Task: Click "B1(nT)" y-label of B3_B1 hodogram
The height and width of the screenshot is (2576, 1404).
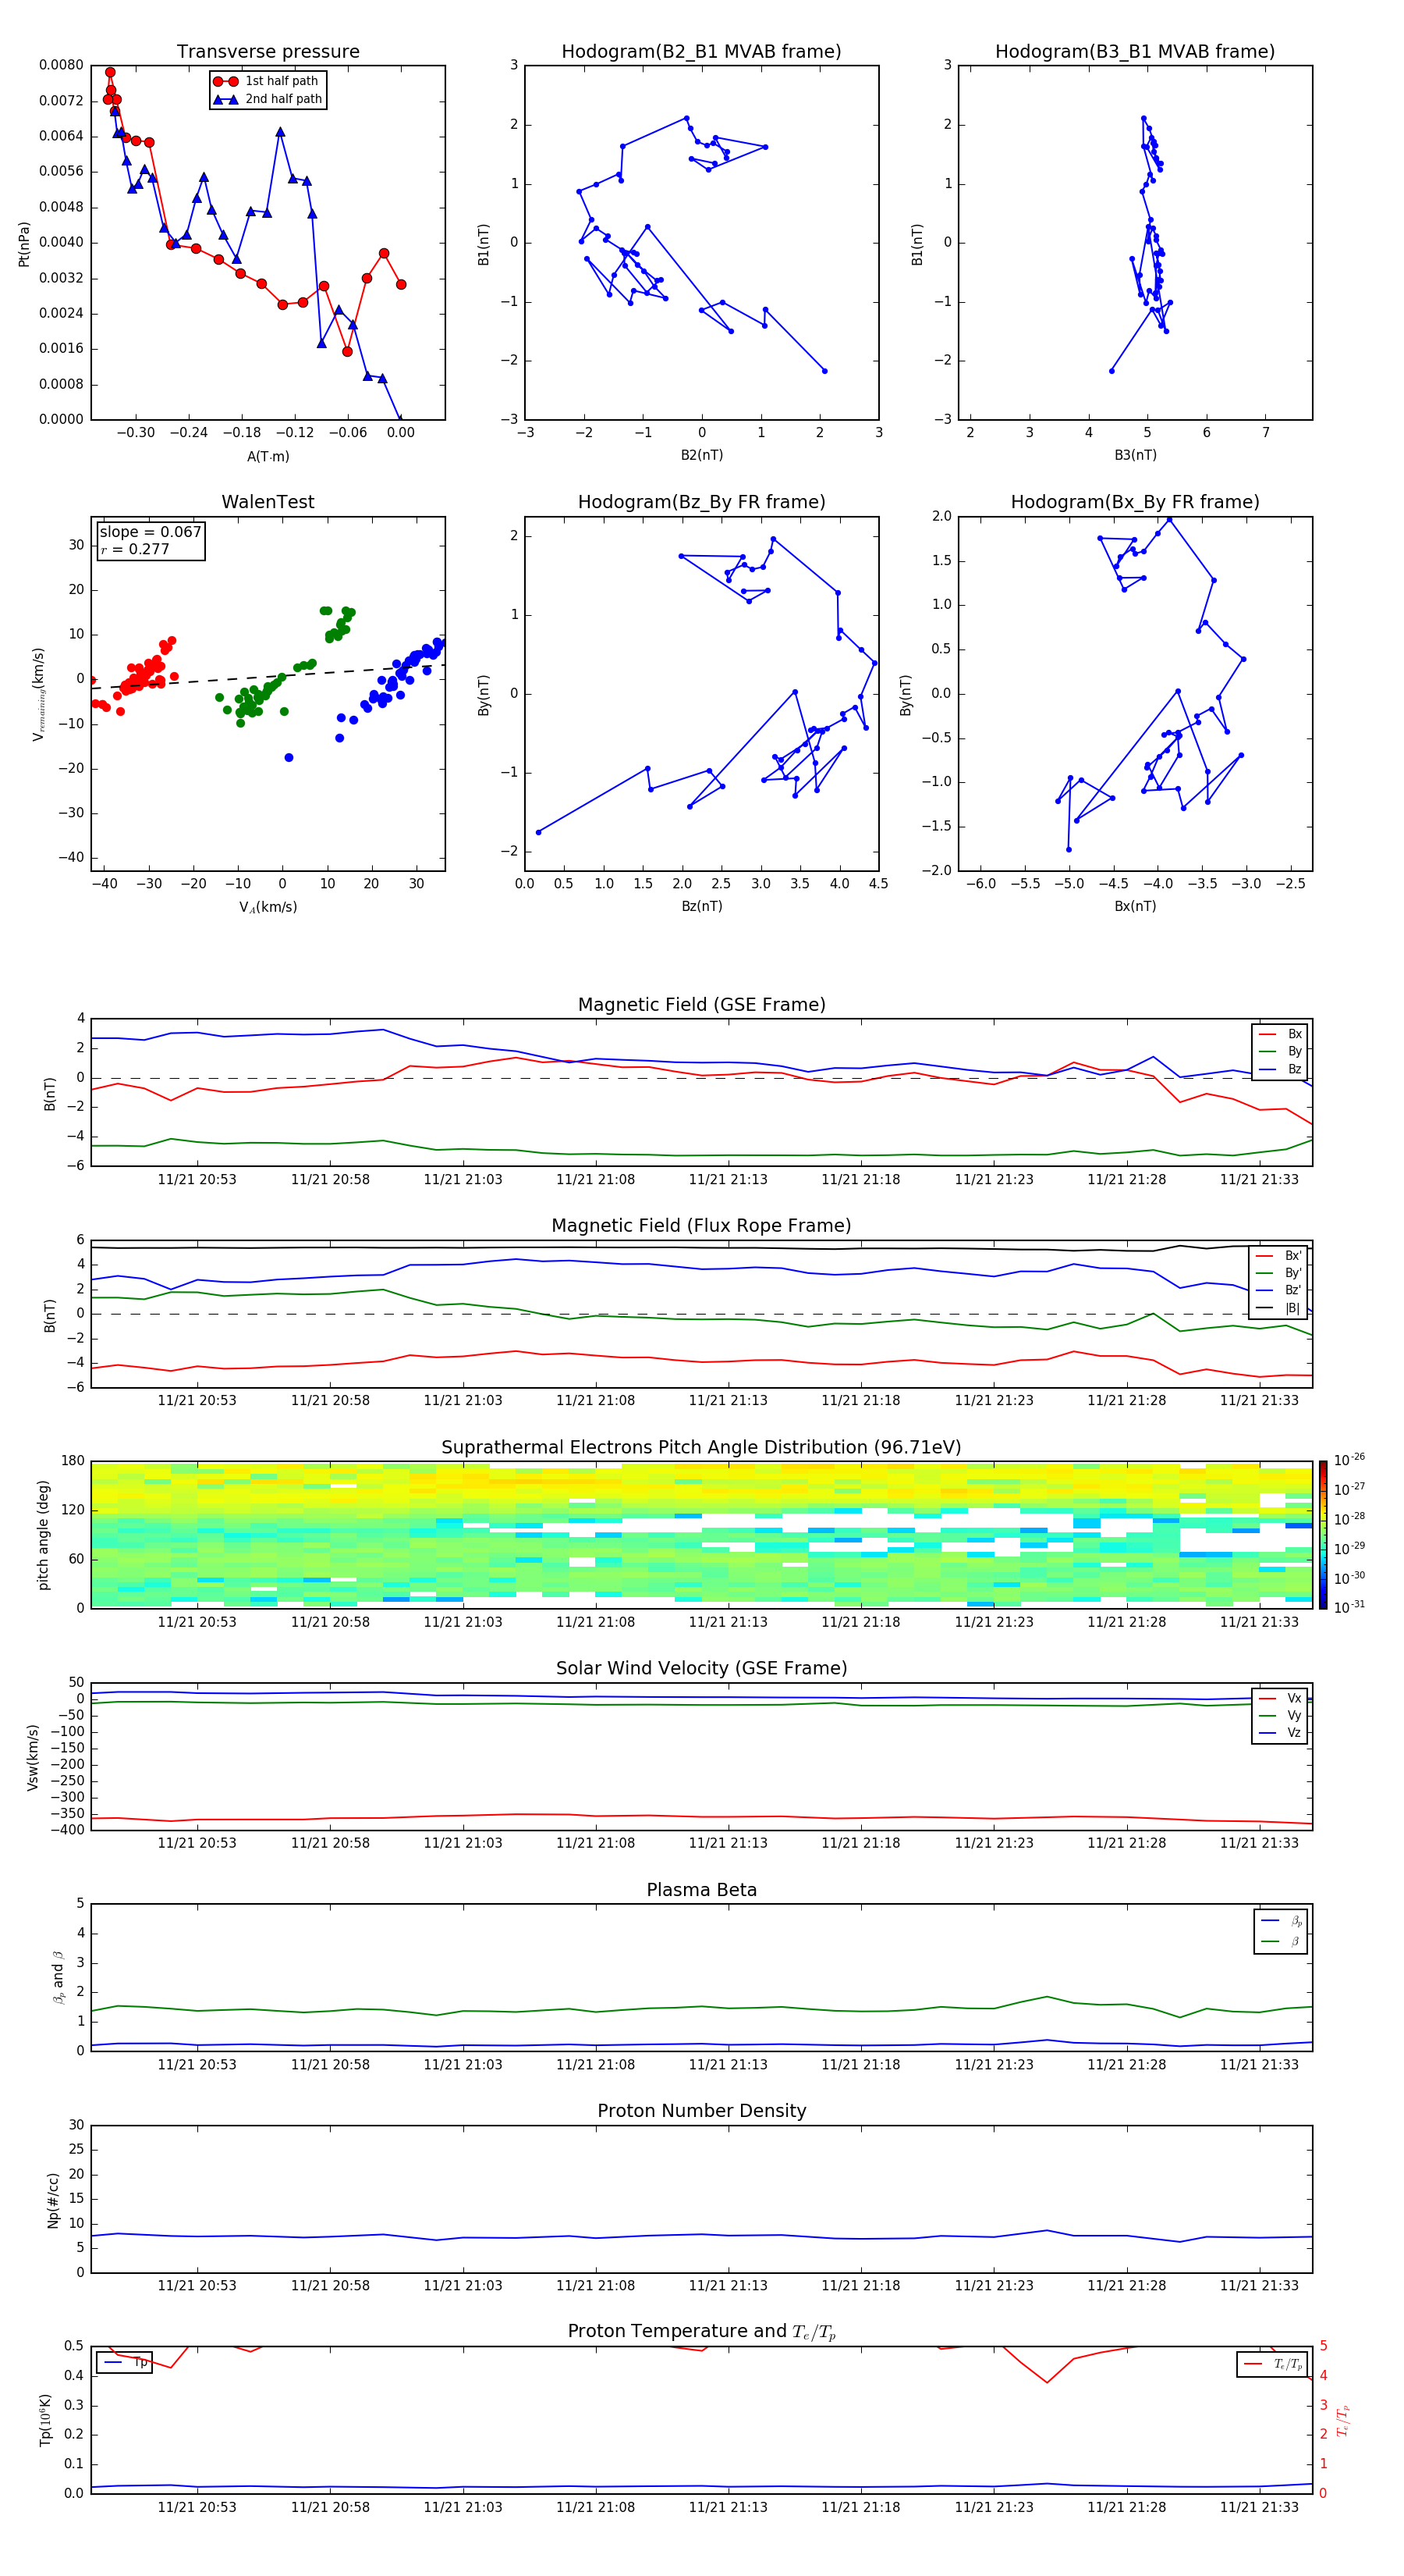Action: coord(917,244)
